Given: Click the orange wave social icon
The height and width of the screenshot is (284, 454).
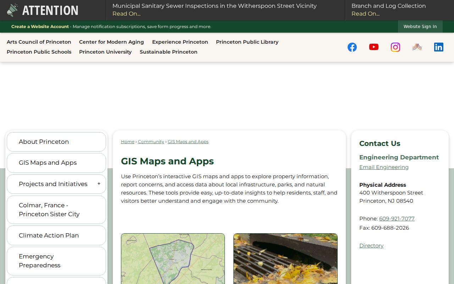Looking at the screenshot, I should (x=417, y=47).
